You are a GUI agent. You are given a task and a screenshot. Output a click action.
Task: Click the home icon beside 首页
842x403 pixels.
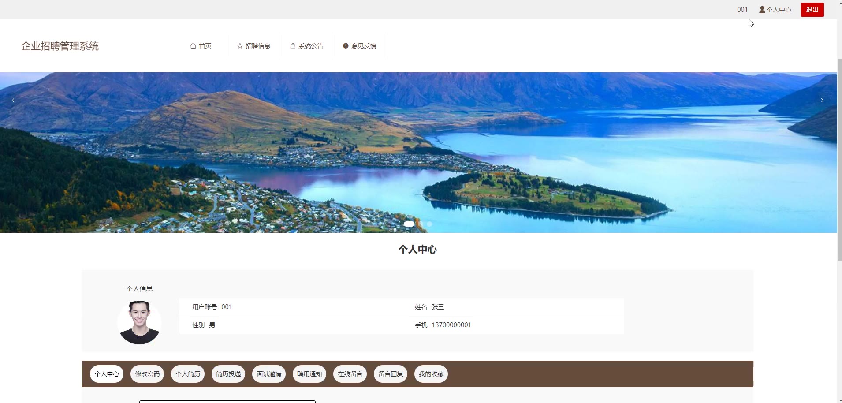193,46
